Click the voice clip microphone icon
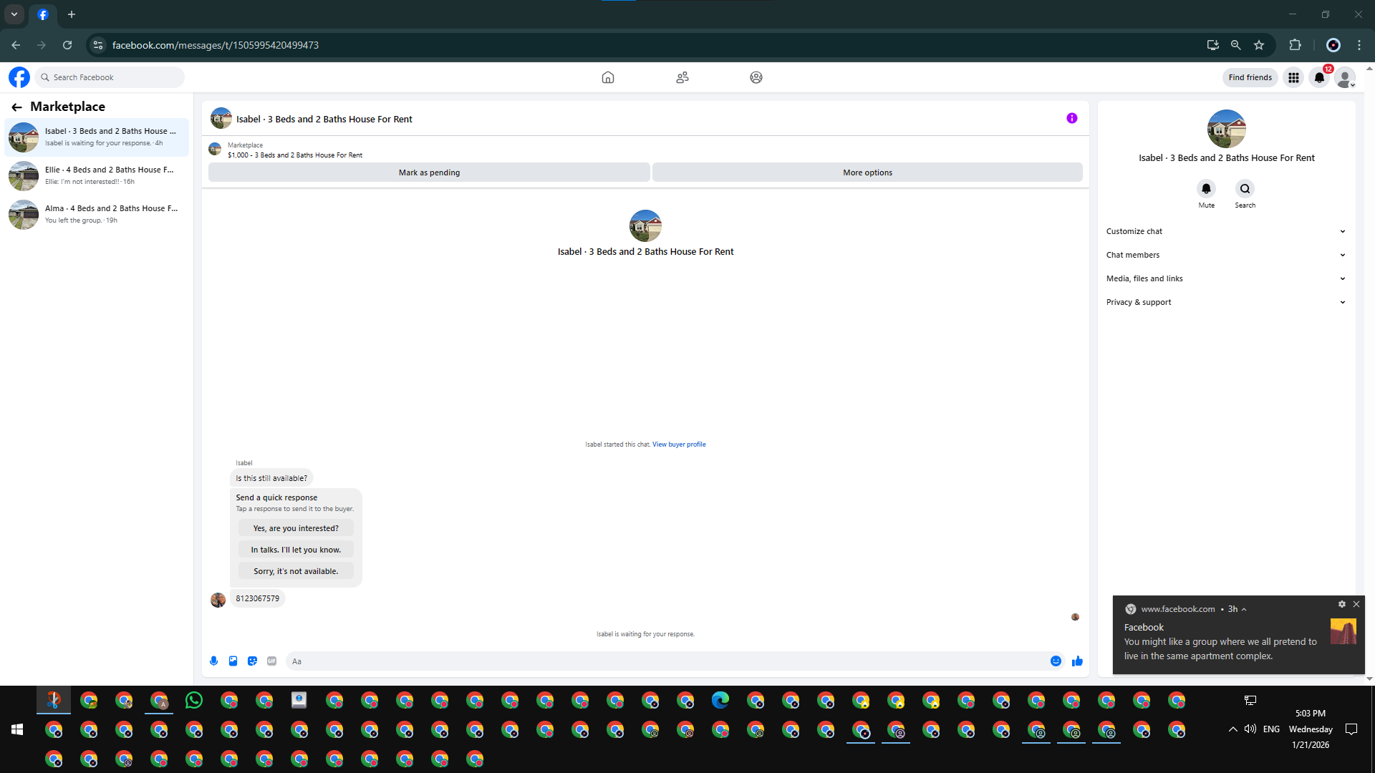1375x773 pixels. click(213, 661)
